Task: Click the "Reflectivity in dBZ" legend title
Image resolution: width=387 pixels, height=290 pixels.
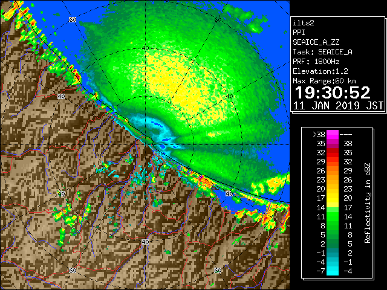Action: [x=368, y=203]
